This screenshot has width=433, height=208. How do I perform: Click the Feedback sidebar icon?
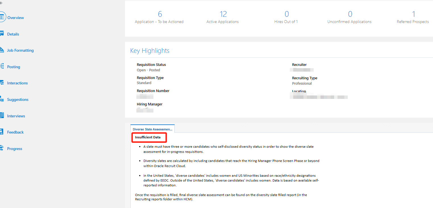click(2, 132)
